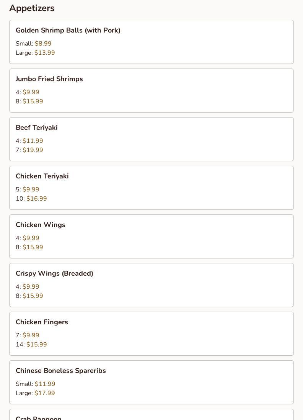303x420 pixels.
Task: Open the Chicken Wings menu item
Action: coord(41,225)
